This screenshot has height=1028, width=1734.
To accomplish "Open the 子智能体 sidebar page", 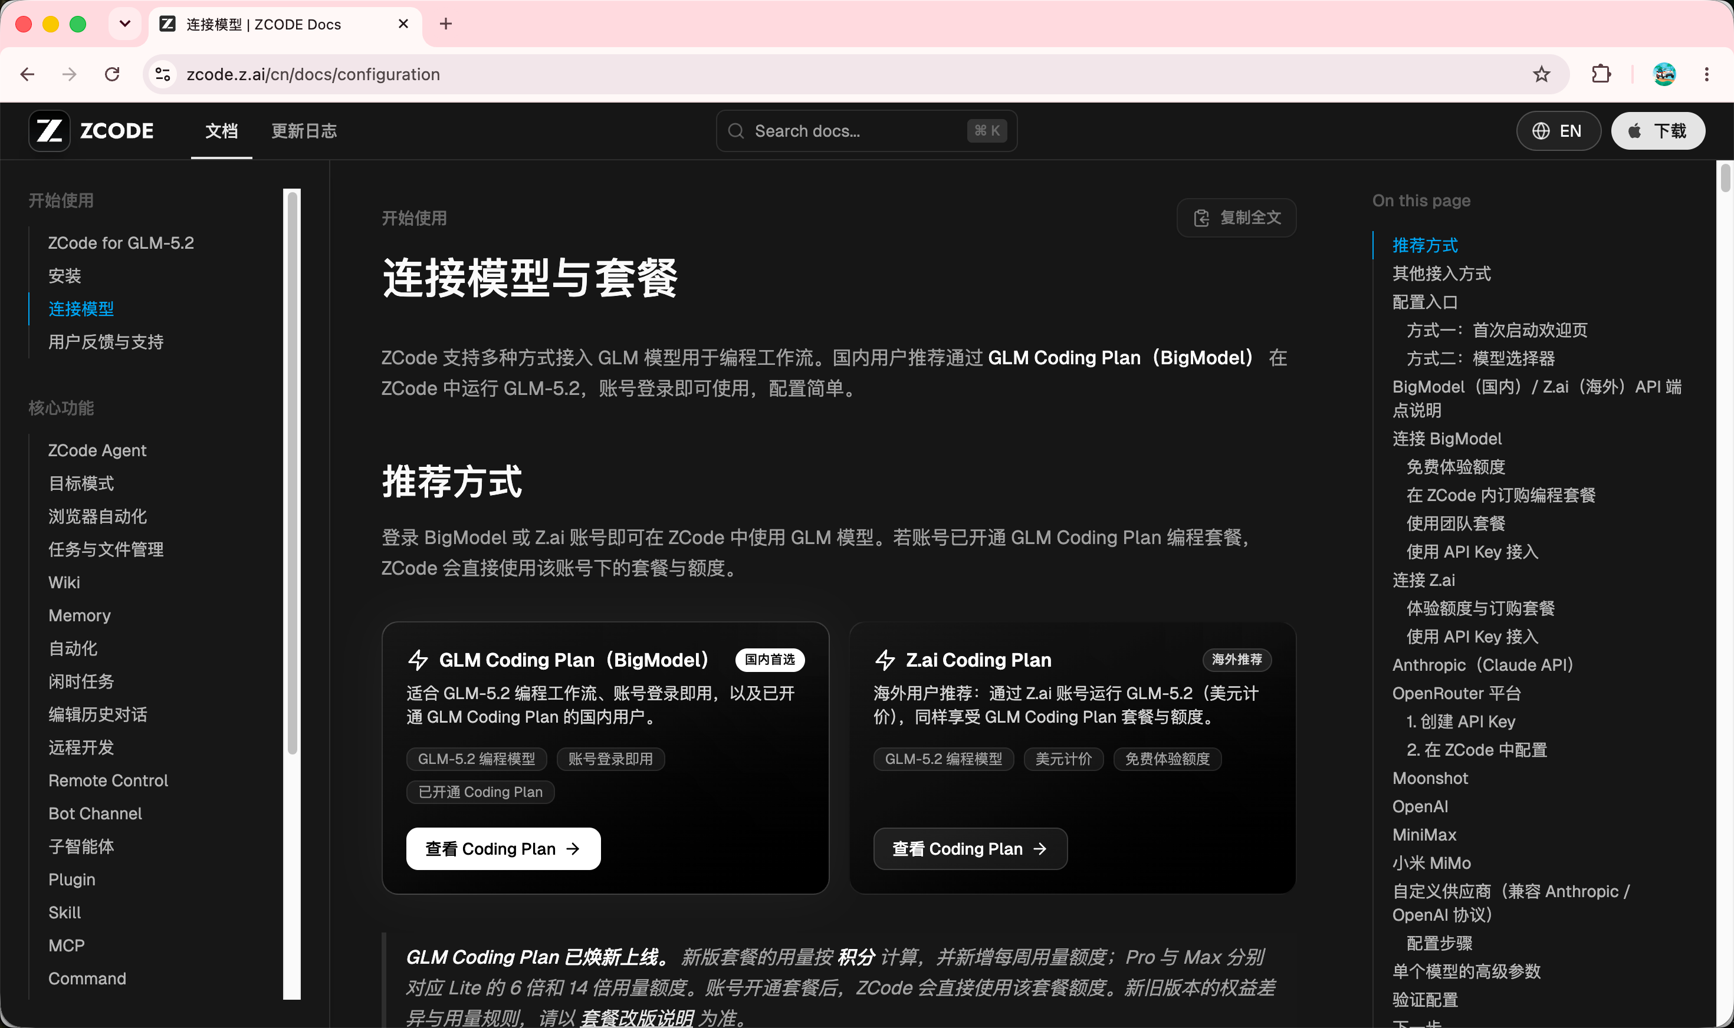I will (x=81, y=846).
